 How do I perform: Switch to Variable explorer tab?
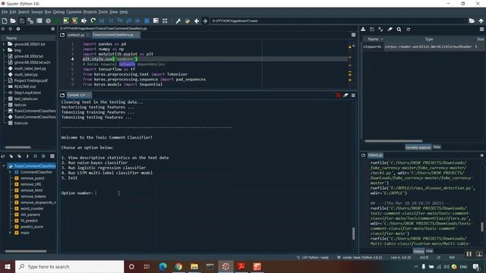coord(418,147)
